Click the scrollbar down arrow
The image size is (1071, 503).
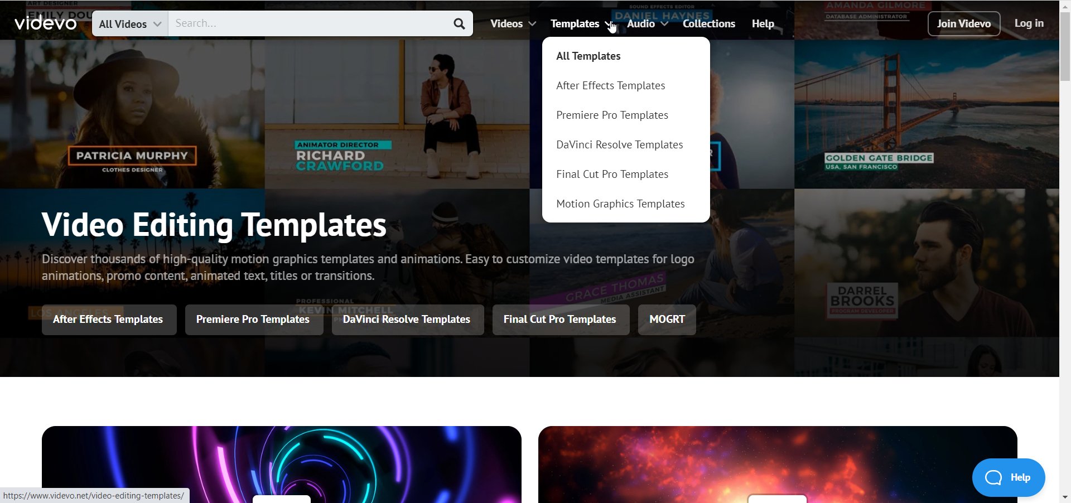click(x=1065, y=497)
